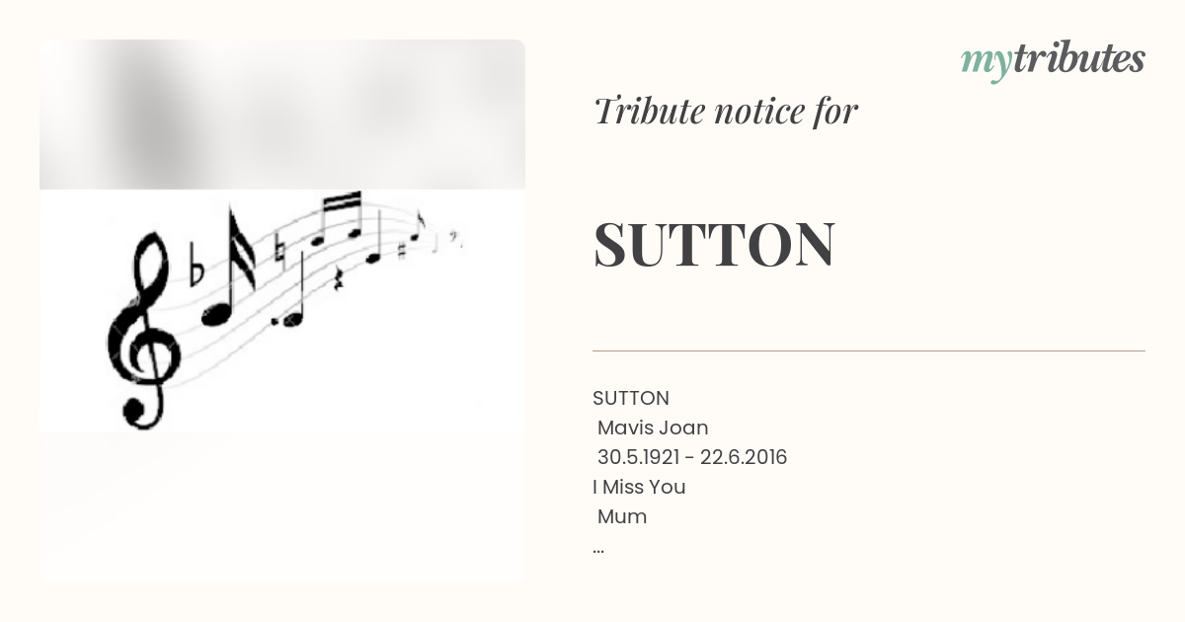Screen dimensions: 1185x622
Task: Click the horizontal divider under SUTTON
Action: coord(869,350)
